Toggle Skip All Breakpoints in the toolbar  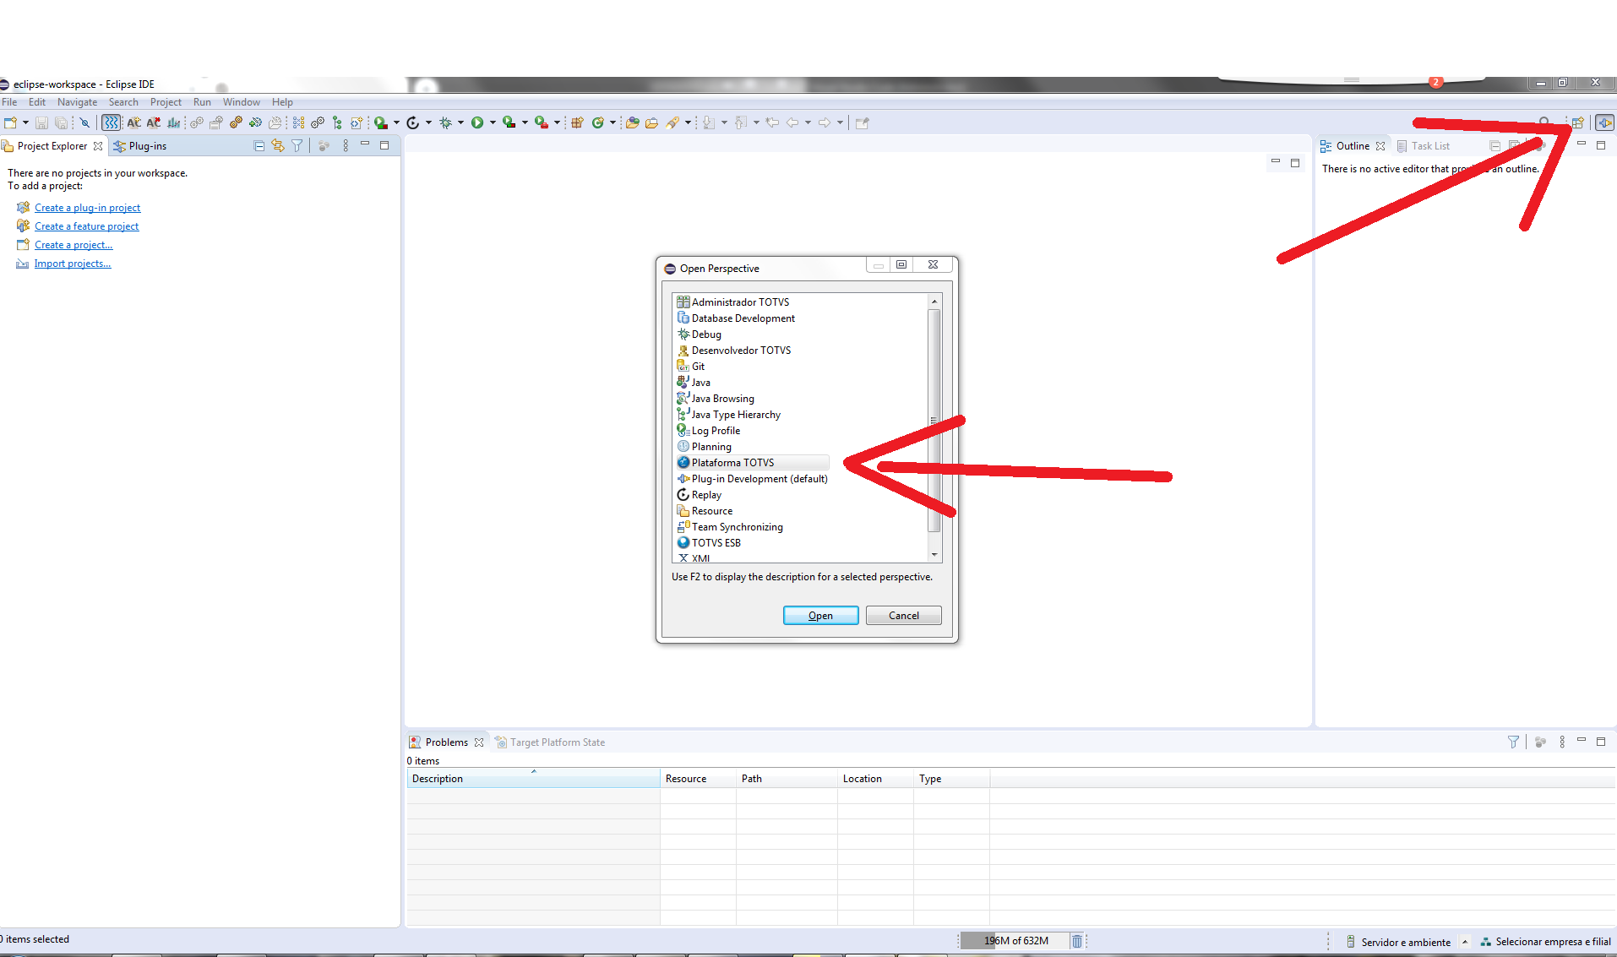pos(84,122)
